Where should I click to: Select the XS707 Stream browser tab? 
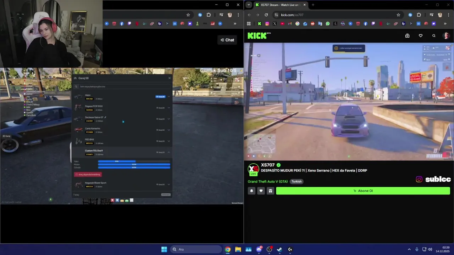pyautogui.click(x=280, y=5)
